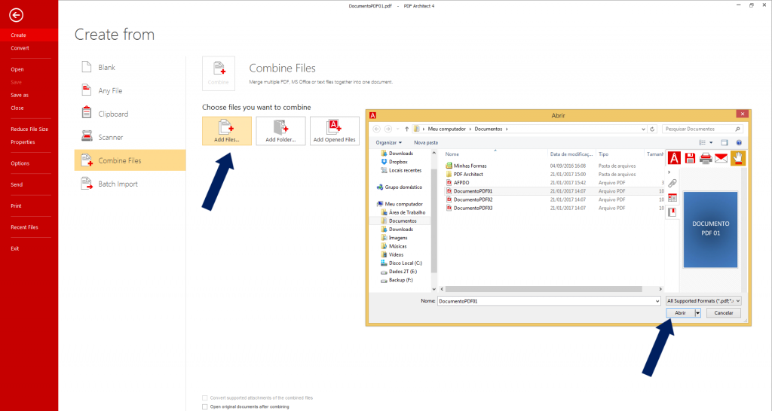Toggle Open original documents after combining checkbox

[205, 406]
